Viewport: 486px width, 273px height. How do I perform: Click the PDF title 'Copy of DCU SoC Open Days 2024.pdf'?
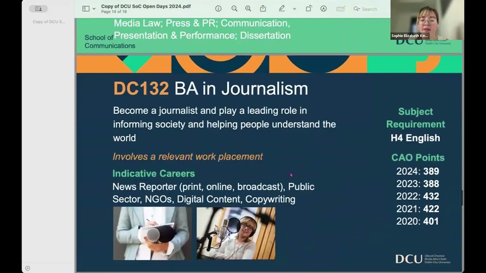pyautogui.click(x=146, y=6)
